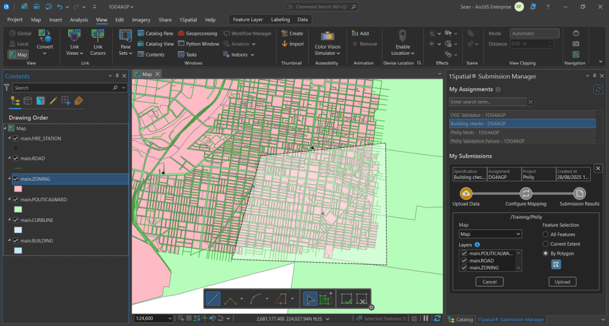609x326 pixels.
Task: Open the Map dropdown in Submission Manager
Action: (490, 234)
